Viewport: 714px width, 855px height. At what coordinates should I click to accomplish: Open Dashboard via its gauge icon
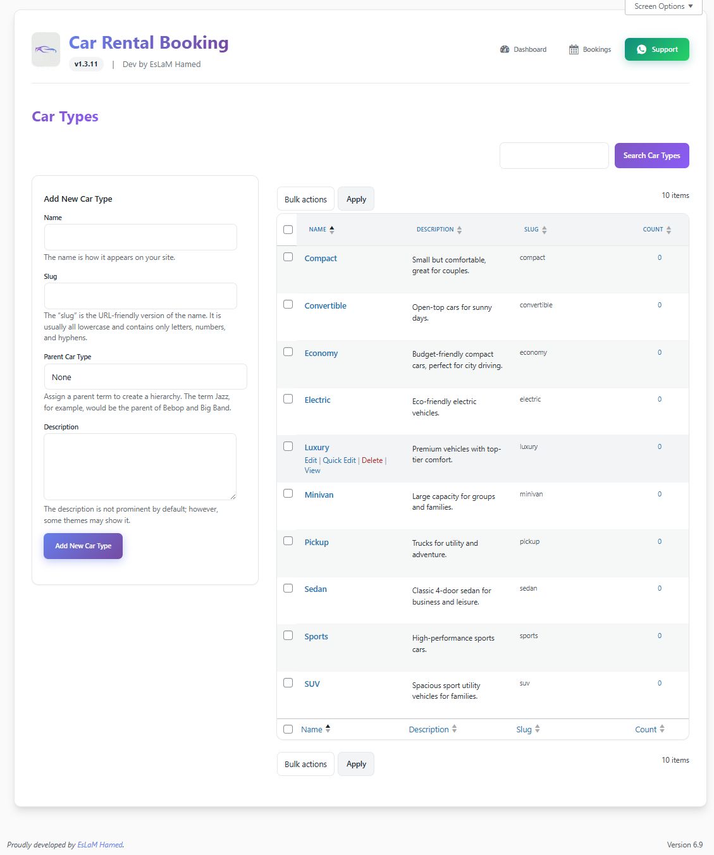pyautogui.click(x=505, y=49)
